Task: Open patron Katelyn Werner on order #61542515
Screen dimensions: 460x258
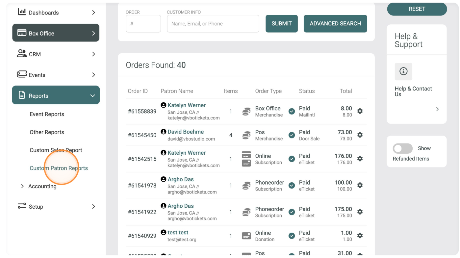Action: pyautogui.click(x=187, y=153)
